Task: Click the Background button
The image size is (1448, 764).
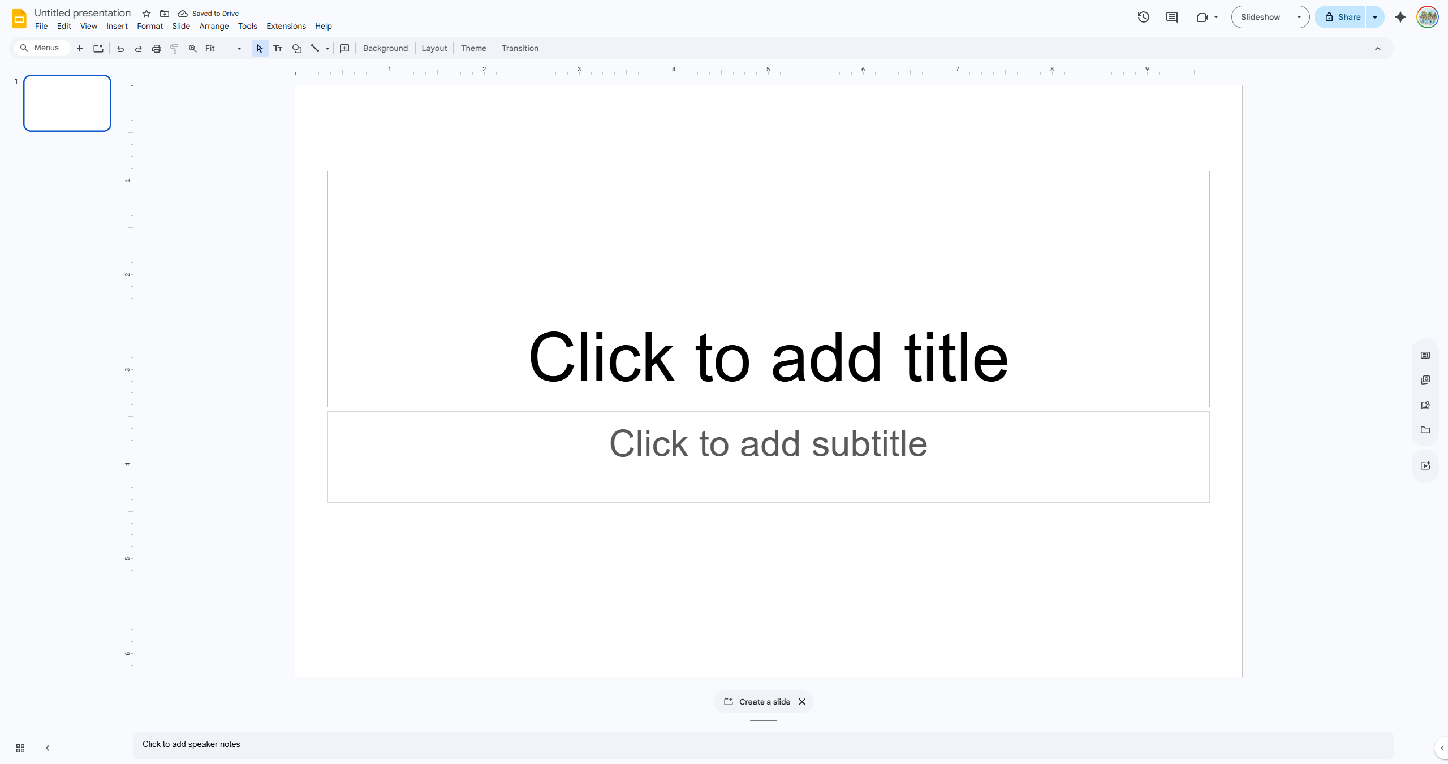Action: click(x=385, y=49)
